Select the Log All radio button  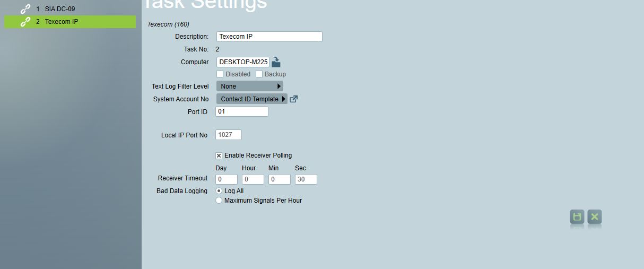[219, 191]
